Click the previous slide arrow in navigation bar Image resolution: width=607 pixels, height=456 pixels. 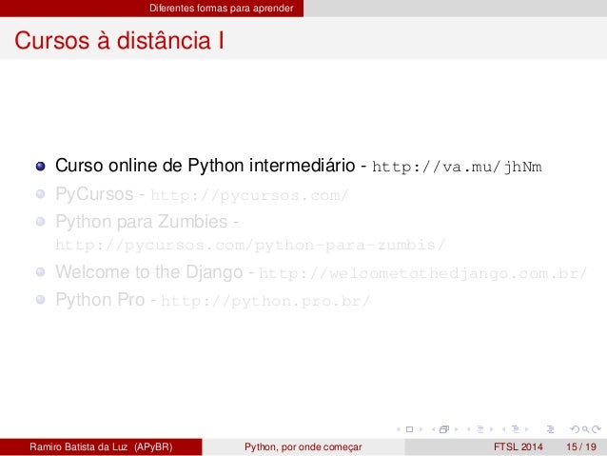coord(399,429)
